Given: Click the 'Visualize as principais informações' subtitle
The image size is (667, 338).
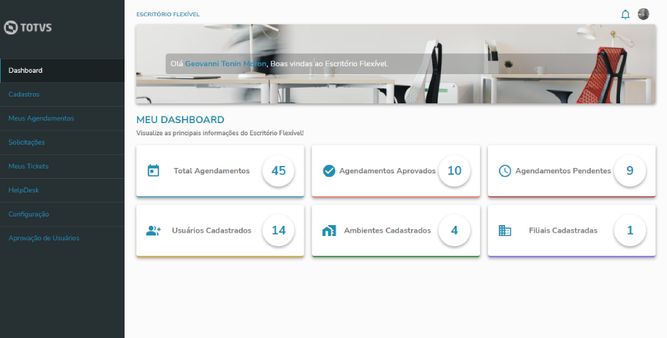Looking at the screenshot, I should (x=220, y=133).
